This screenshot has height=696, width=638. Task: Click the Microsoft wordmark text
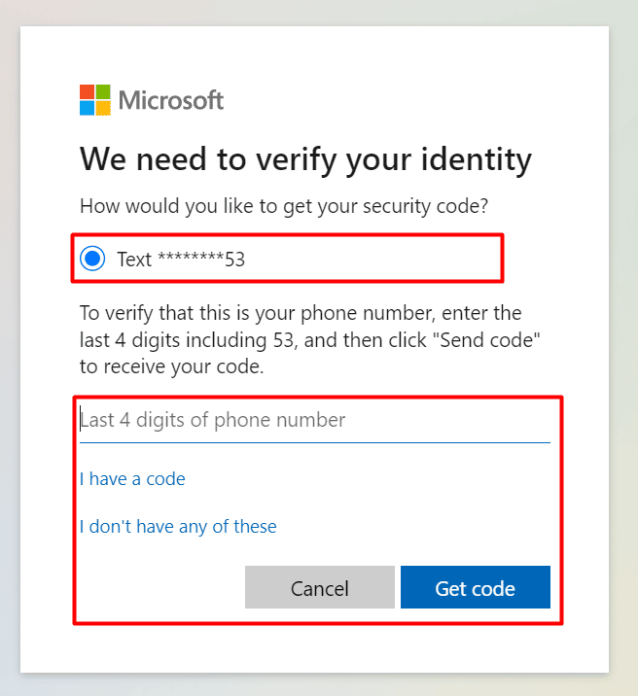point(171,100)
